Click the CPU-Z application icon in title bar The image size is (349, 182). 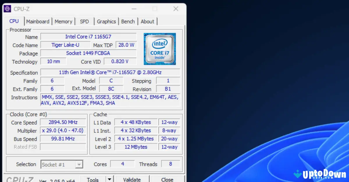point(7,9)
